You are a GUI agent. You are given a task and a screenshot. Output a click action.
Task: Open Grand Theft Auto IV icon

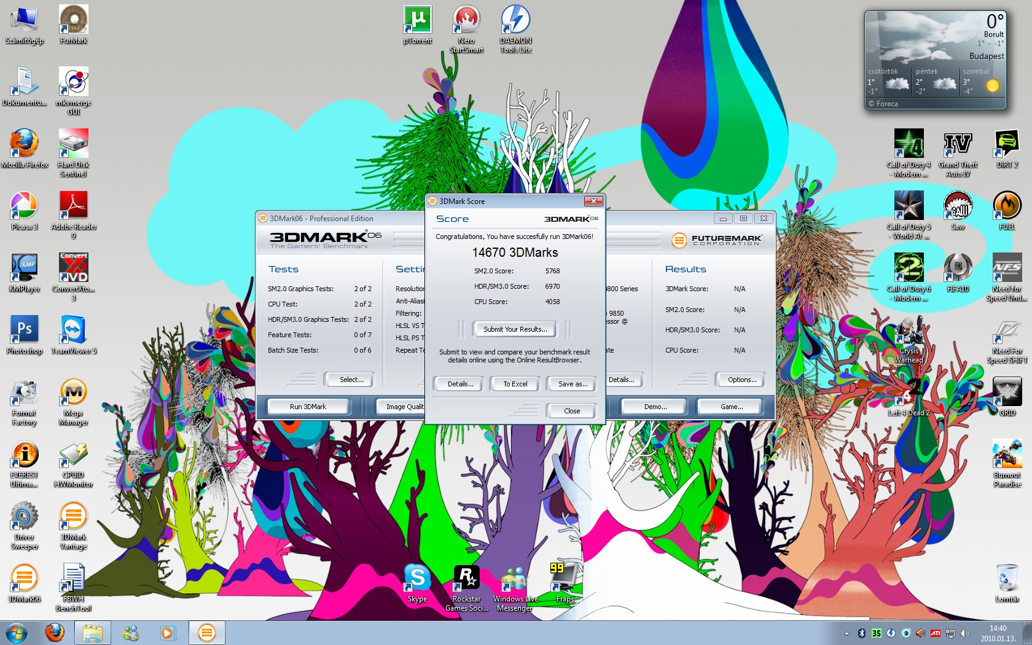(958, 153)
